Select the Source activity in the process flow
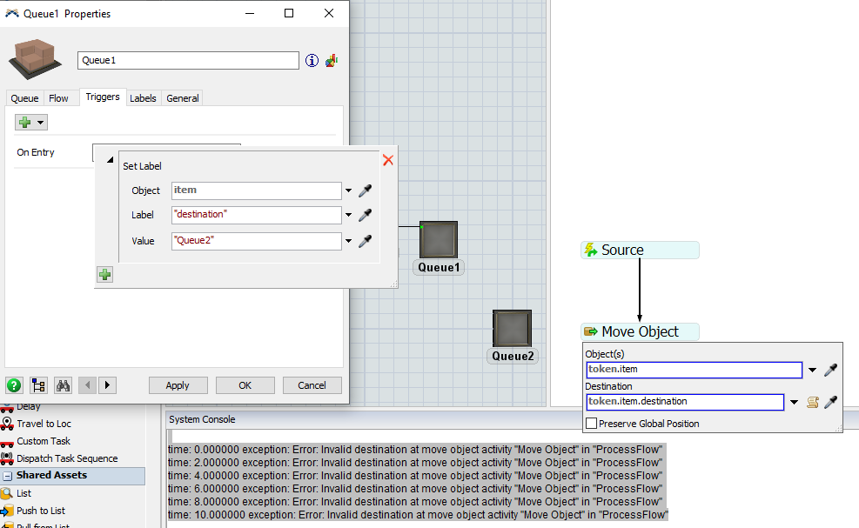The image size is (859, 528). pos(640,250)
